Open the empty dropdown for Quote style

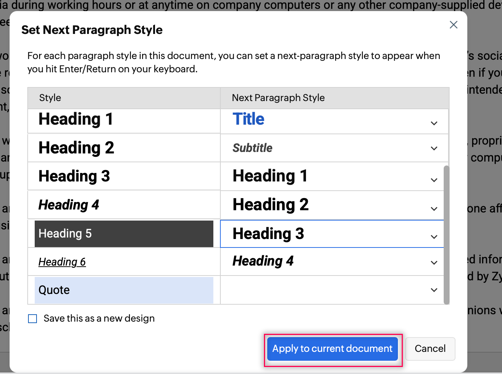point(434,290)
